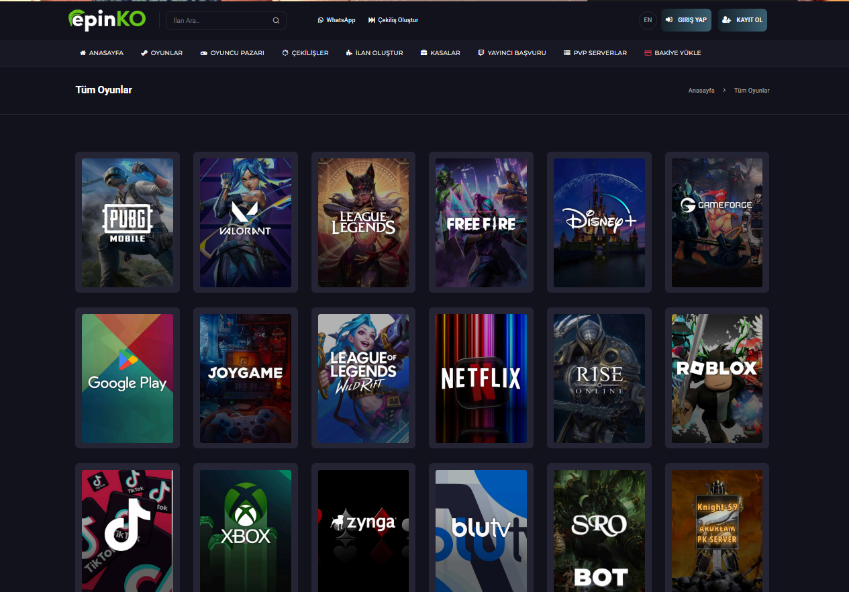Select the Xbox card
The width and height of the screenshot is (849, 592).
(246, 528)
